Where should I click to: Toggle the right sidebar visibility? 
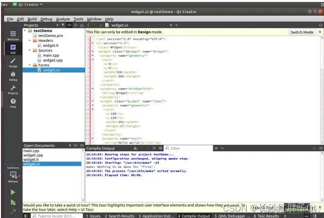315,216
